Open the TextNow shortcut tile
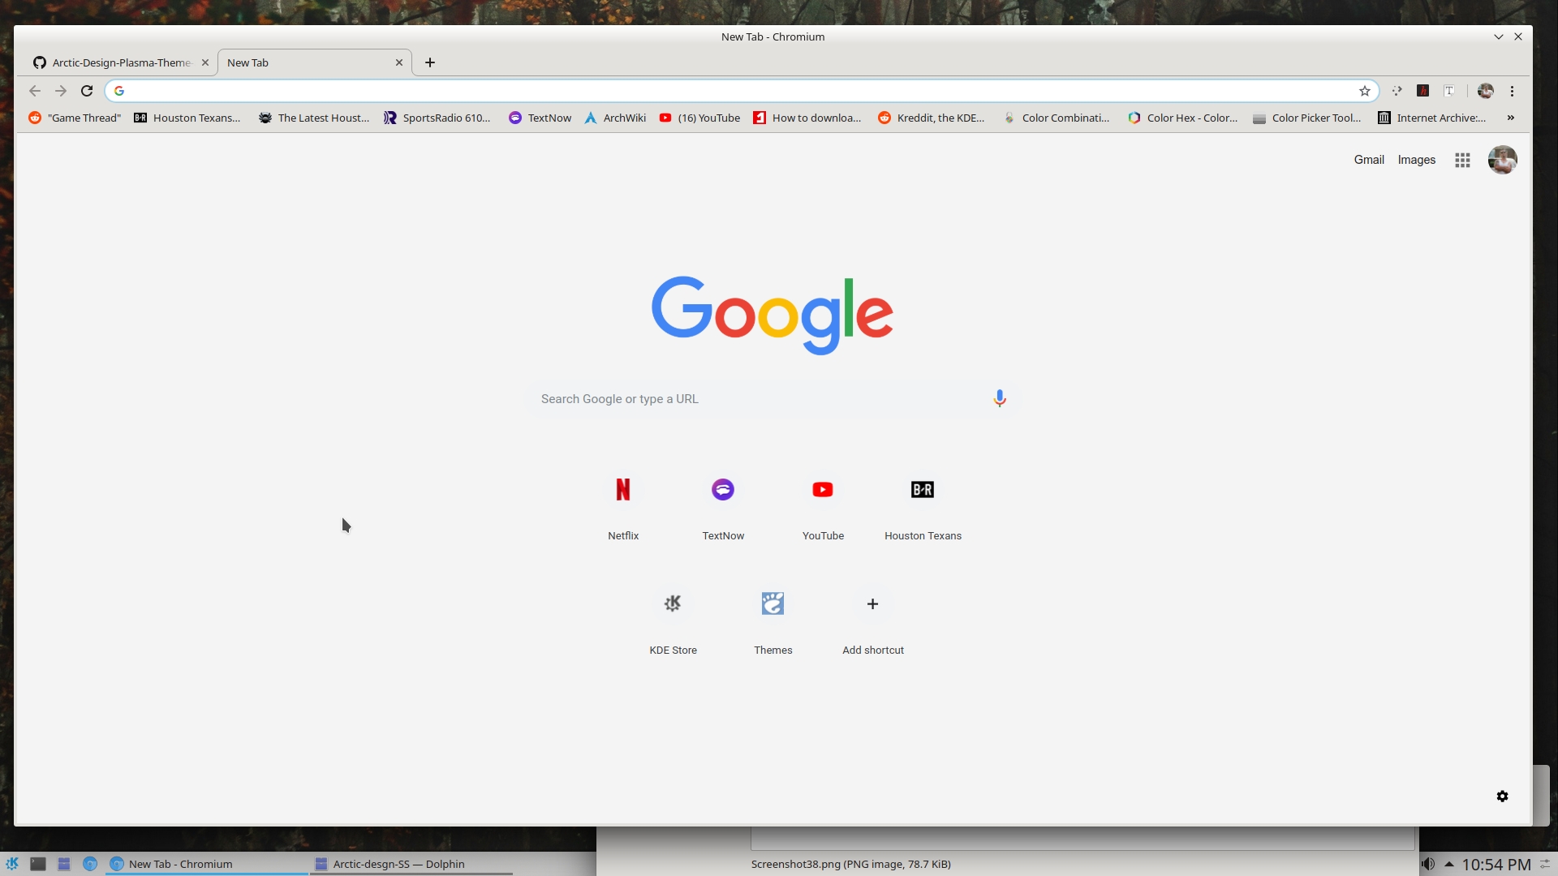The width and height of the screenshot is (1558, 876). [x=723, y=506]
